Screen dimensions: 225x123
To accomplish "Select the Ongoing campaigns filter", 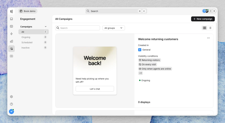I will pos(33,37).
